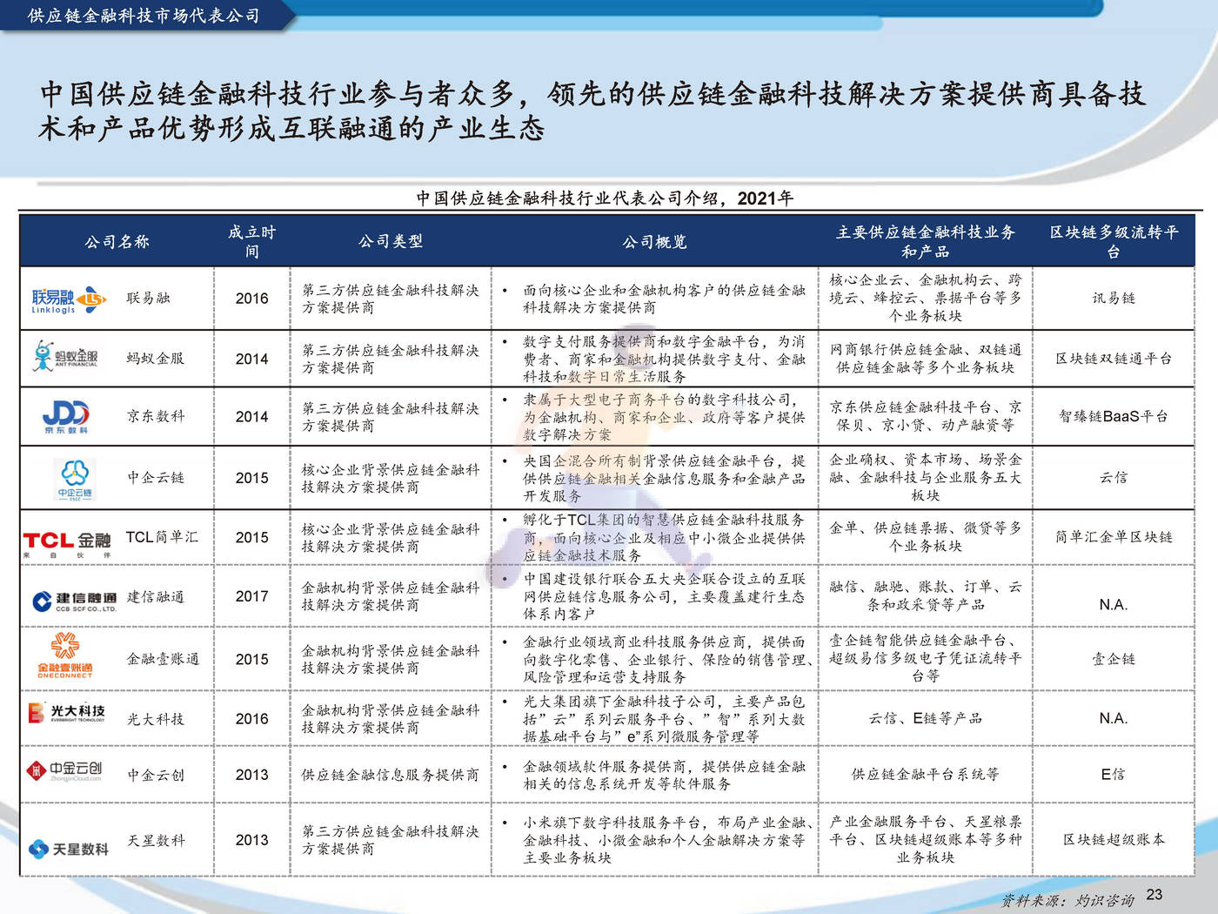Click the 联易融 company overview text

pyautogui.click(x=664, y=299)
